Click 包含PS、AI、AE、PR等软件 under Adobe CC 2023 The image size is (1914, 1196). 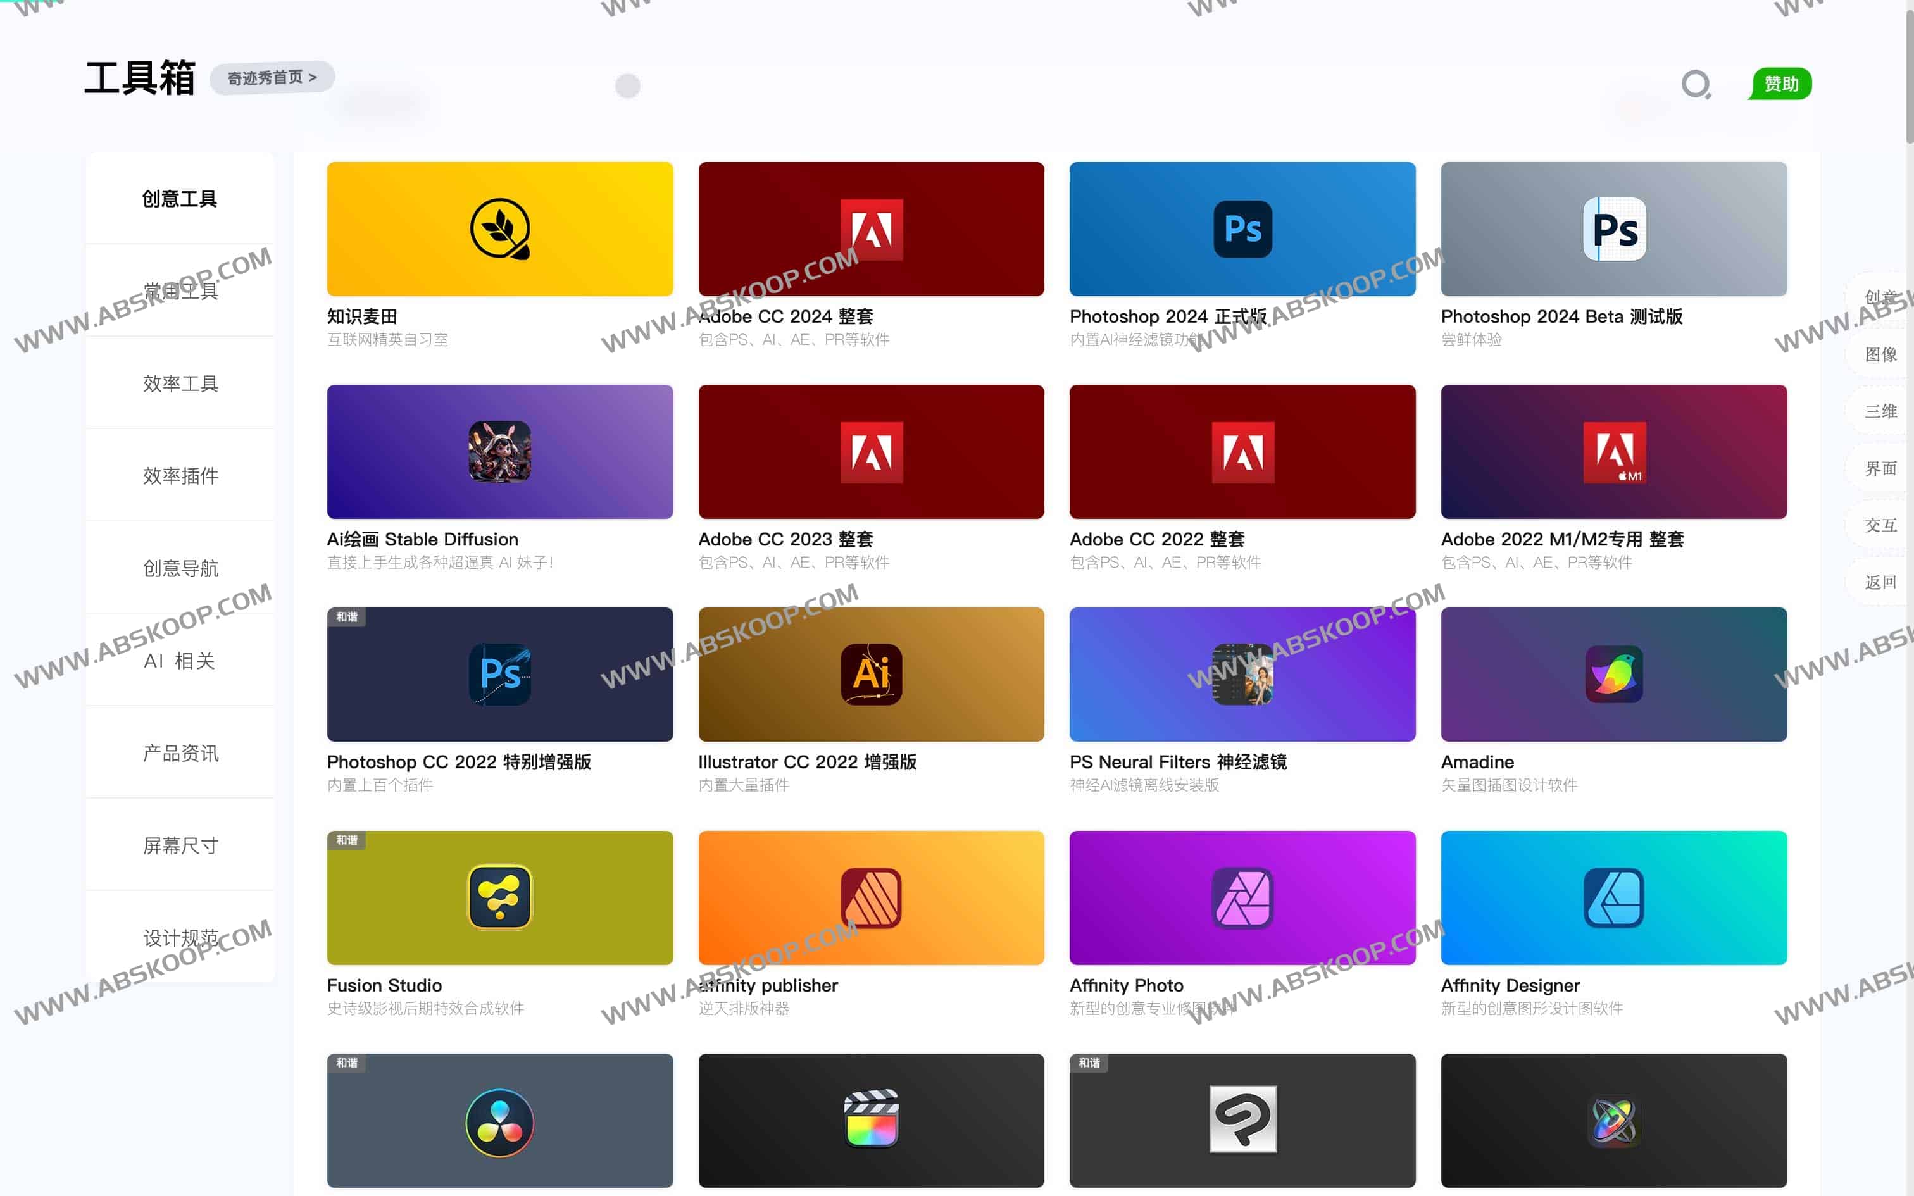pos(793,563)
